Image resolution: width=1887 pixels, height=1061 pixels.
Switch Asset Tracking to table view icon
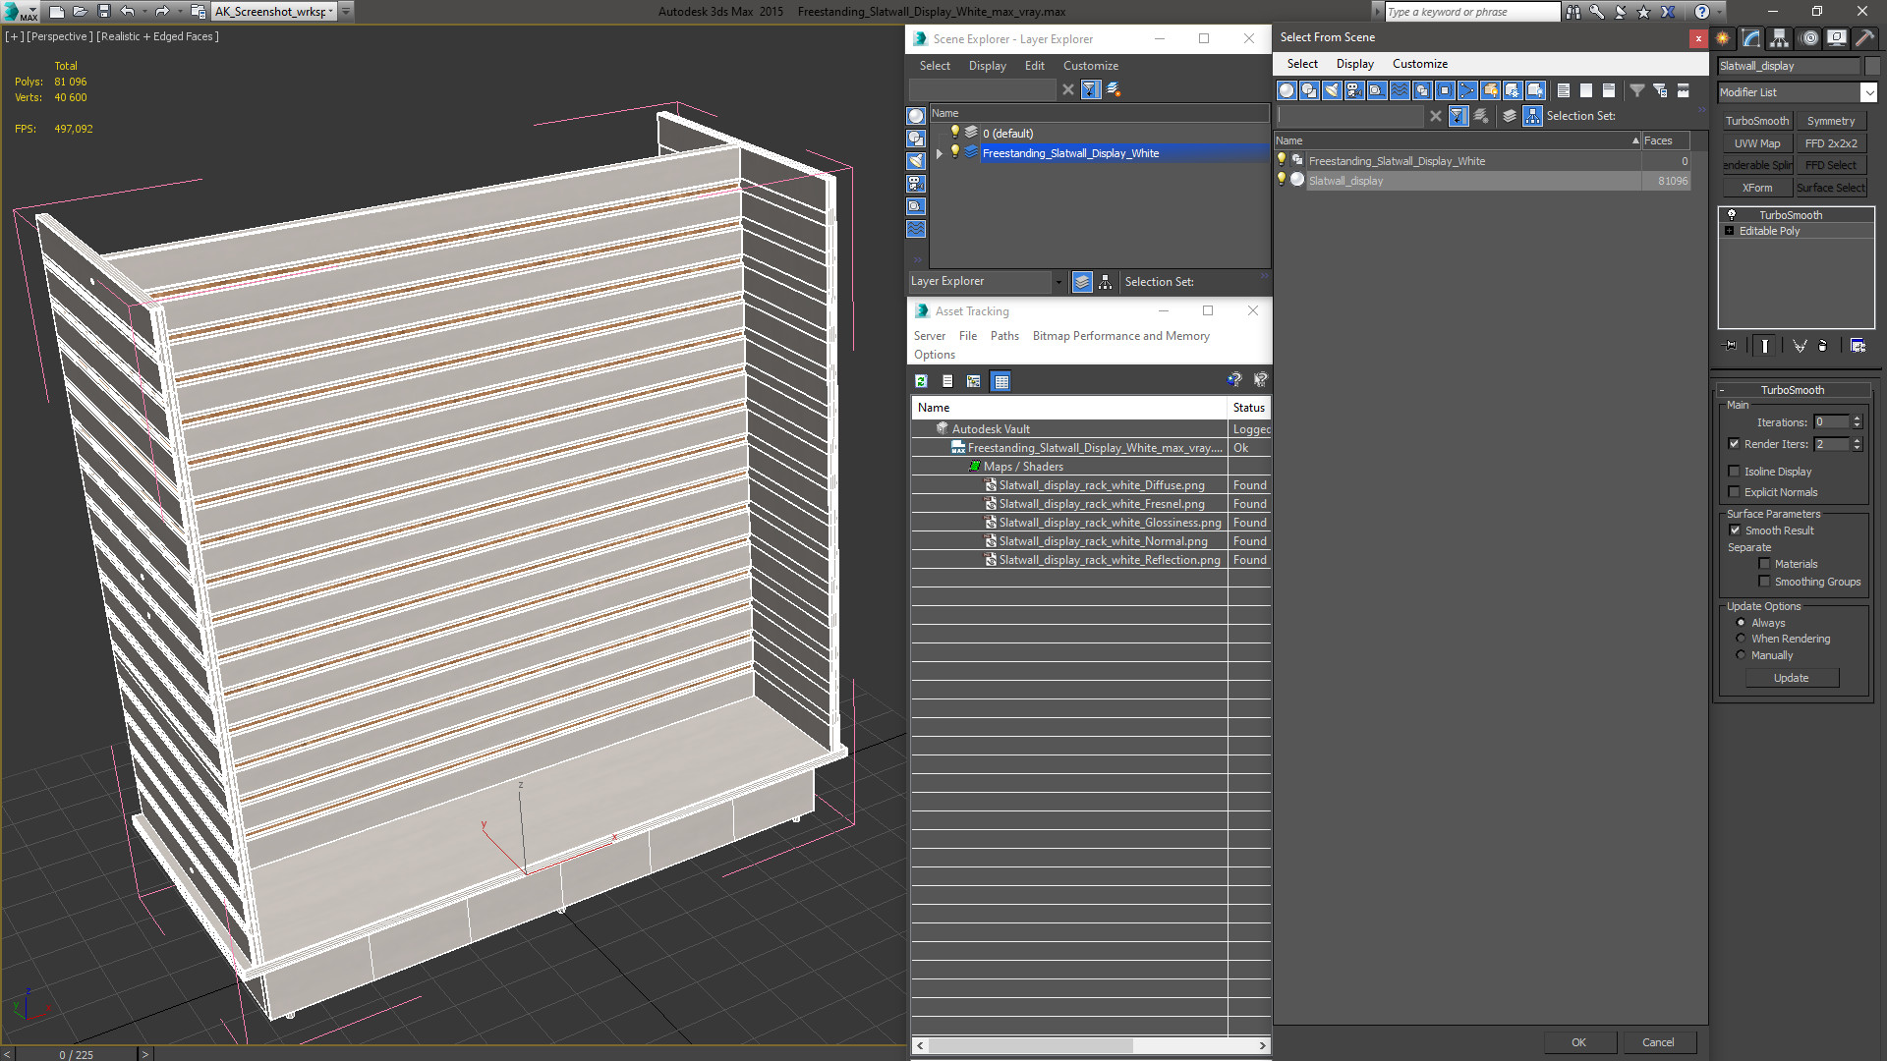point(1001,381)
